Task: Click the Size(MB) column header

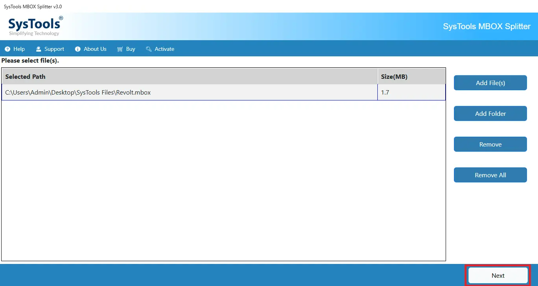Action: pyautogui.click(x=412, y=77)
